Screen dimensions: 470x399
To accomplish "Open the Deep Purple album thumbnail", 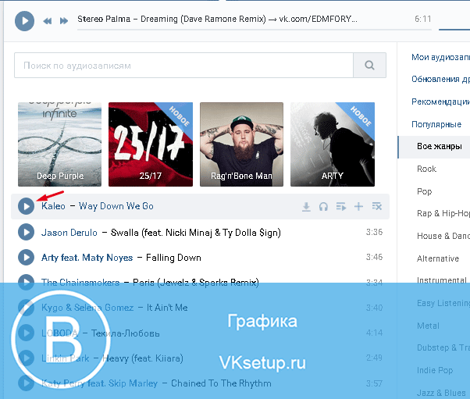I will (59, 144).
